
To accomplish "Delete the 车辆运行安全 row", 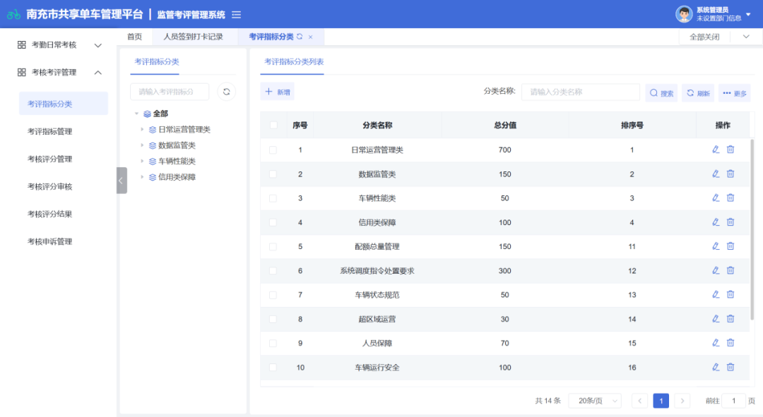I will tap(731, 367).
